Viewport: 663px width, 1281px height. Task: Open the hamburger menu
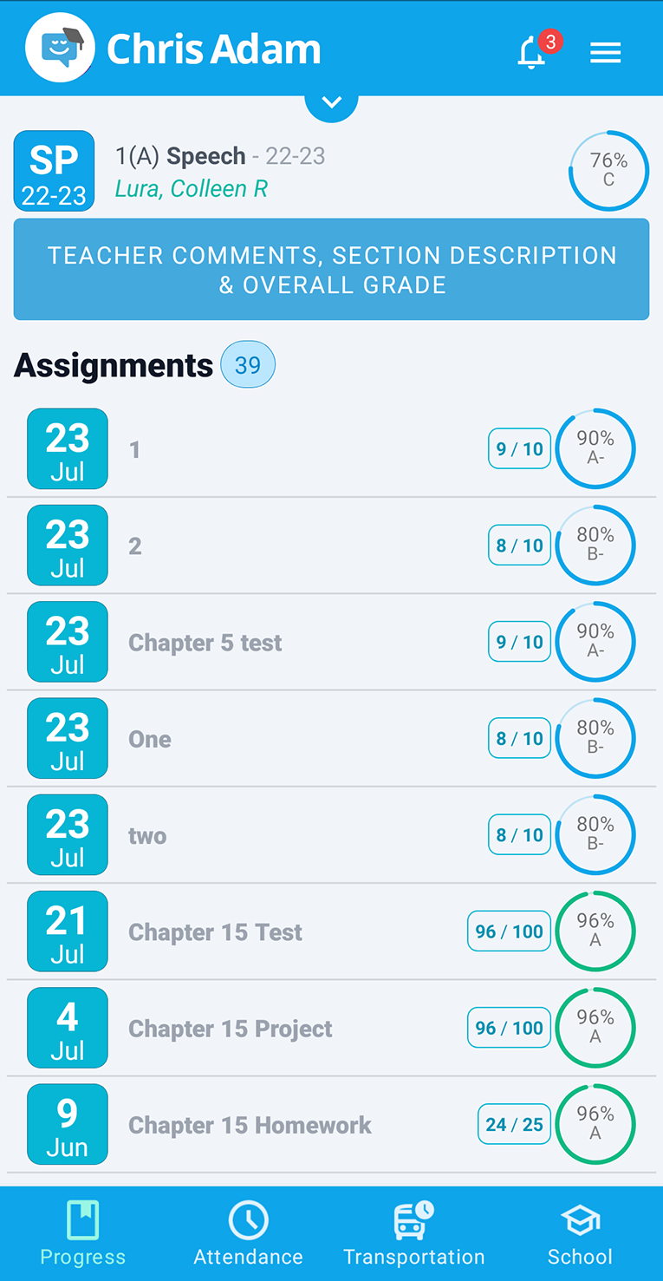(x=605, y=53)
